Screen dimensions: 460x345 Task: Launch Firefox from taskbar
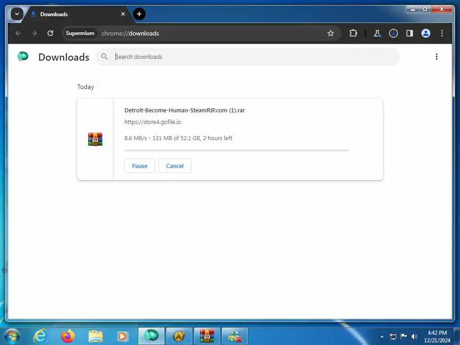pos(67,336)
